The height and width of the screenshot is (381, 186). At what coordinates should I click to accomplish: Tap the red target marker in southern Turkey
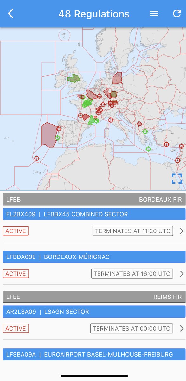pos(166,144)
